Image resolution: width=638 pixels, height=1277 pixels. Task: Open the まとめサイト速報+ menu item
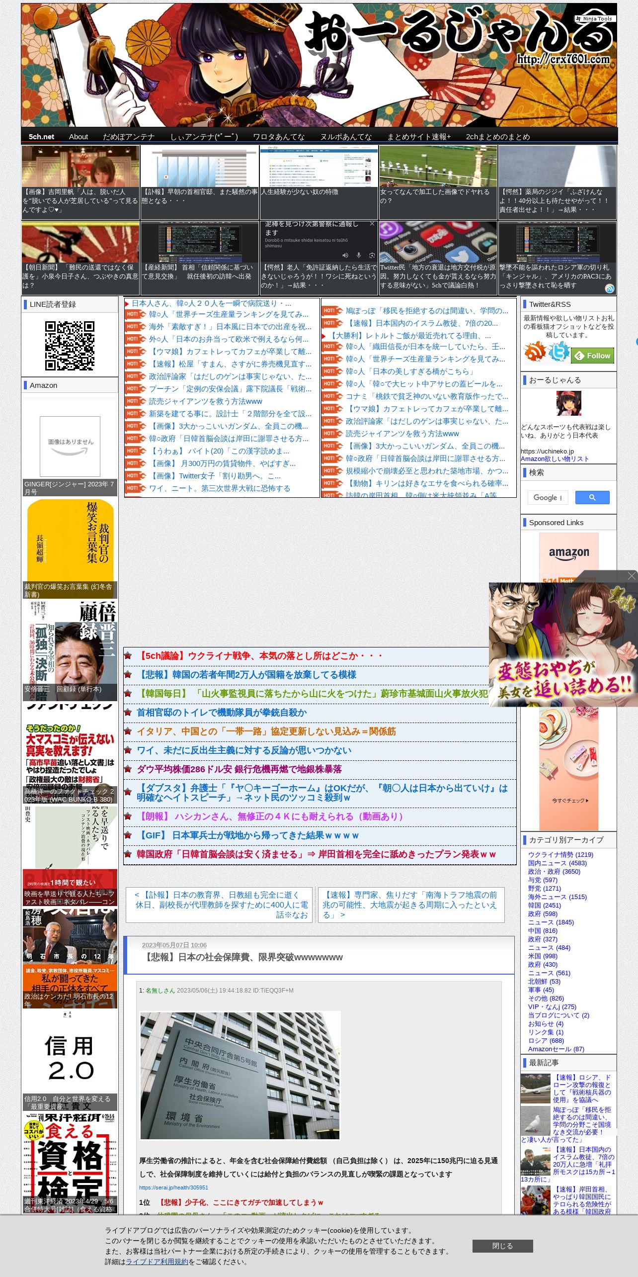coord(419,137)
